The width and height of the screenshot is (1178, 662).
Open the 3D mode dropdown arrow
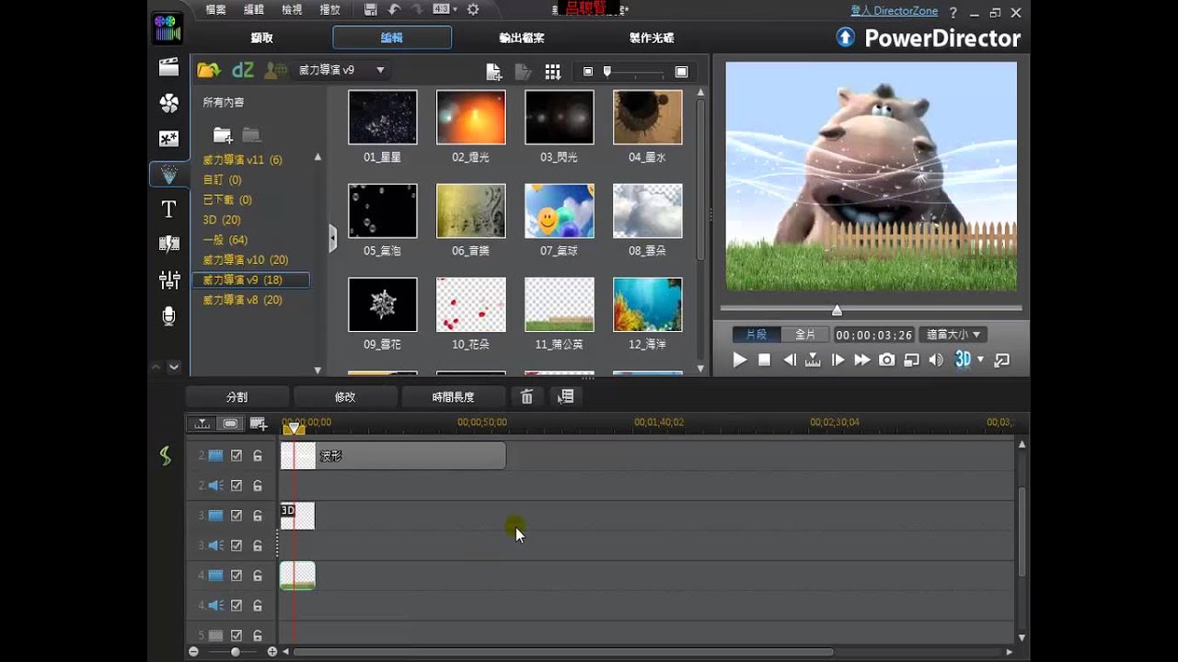point(980,360)
